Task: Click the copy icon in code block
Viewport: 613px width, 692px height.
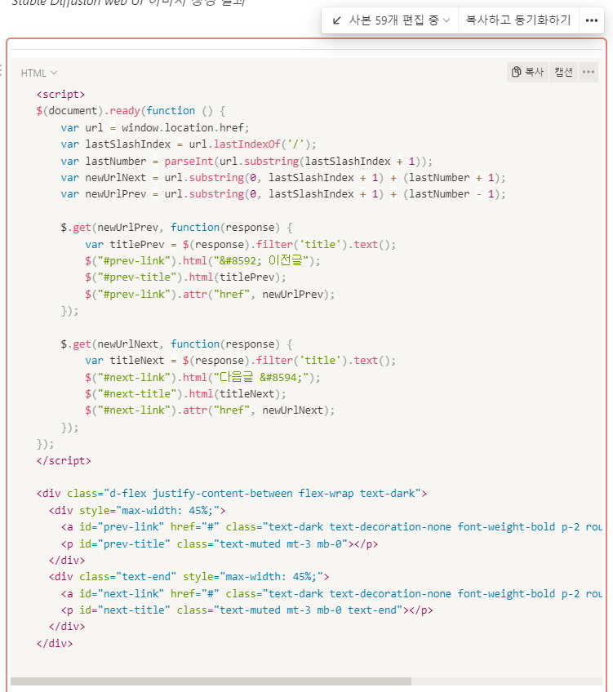Action: point(516,72)
